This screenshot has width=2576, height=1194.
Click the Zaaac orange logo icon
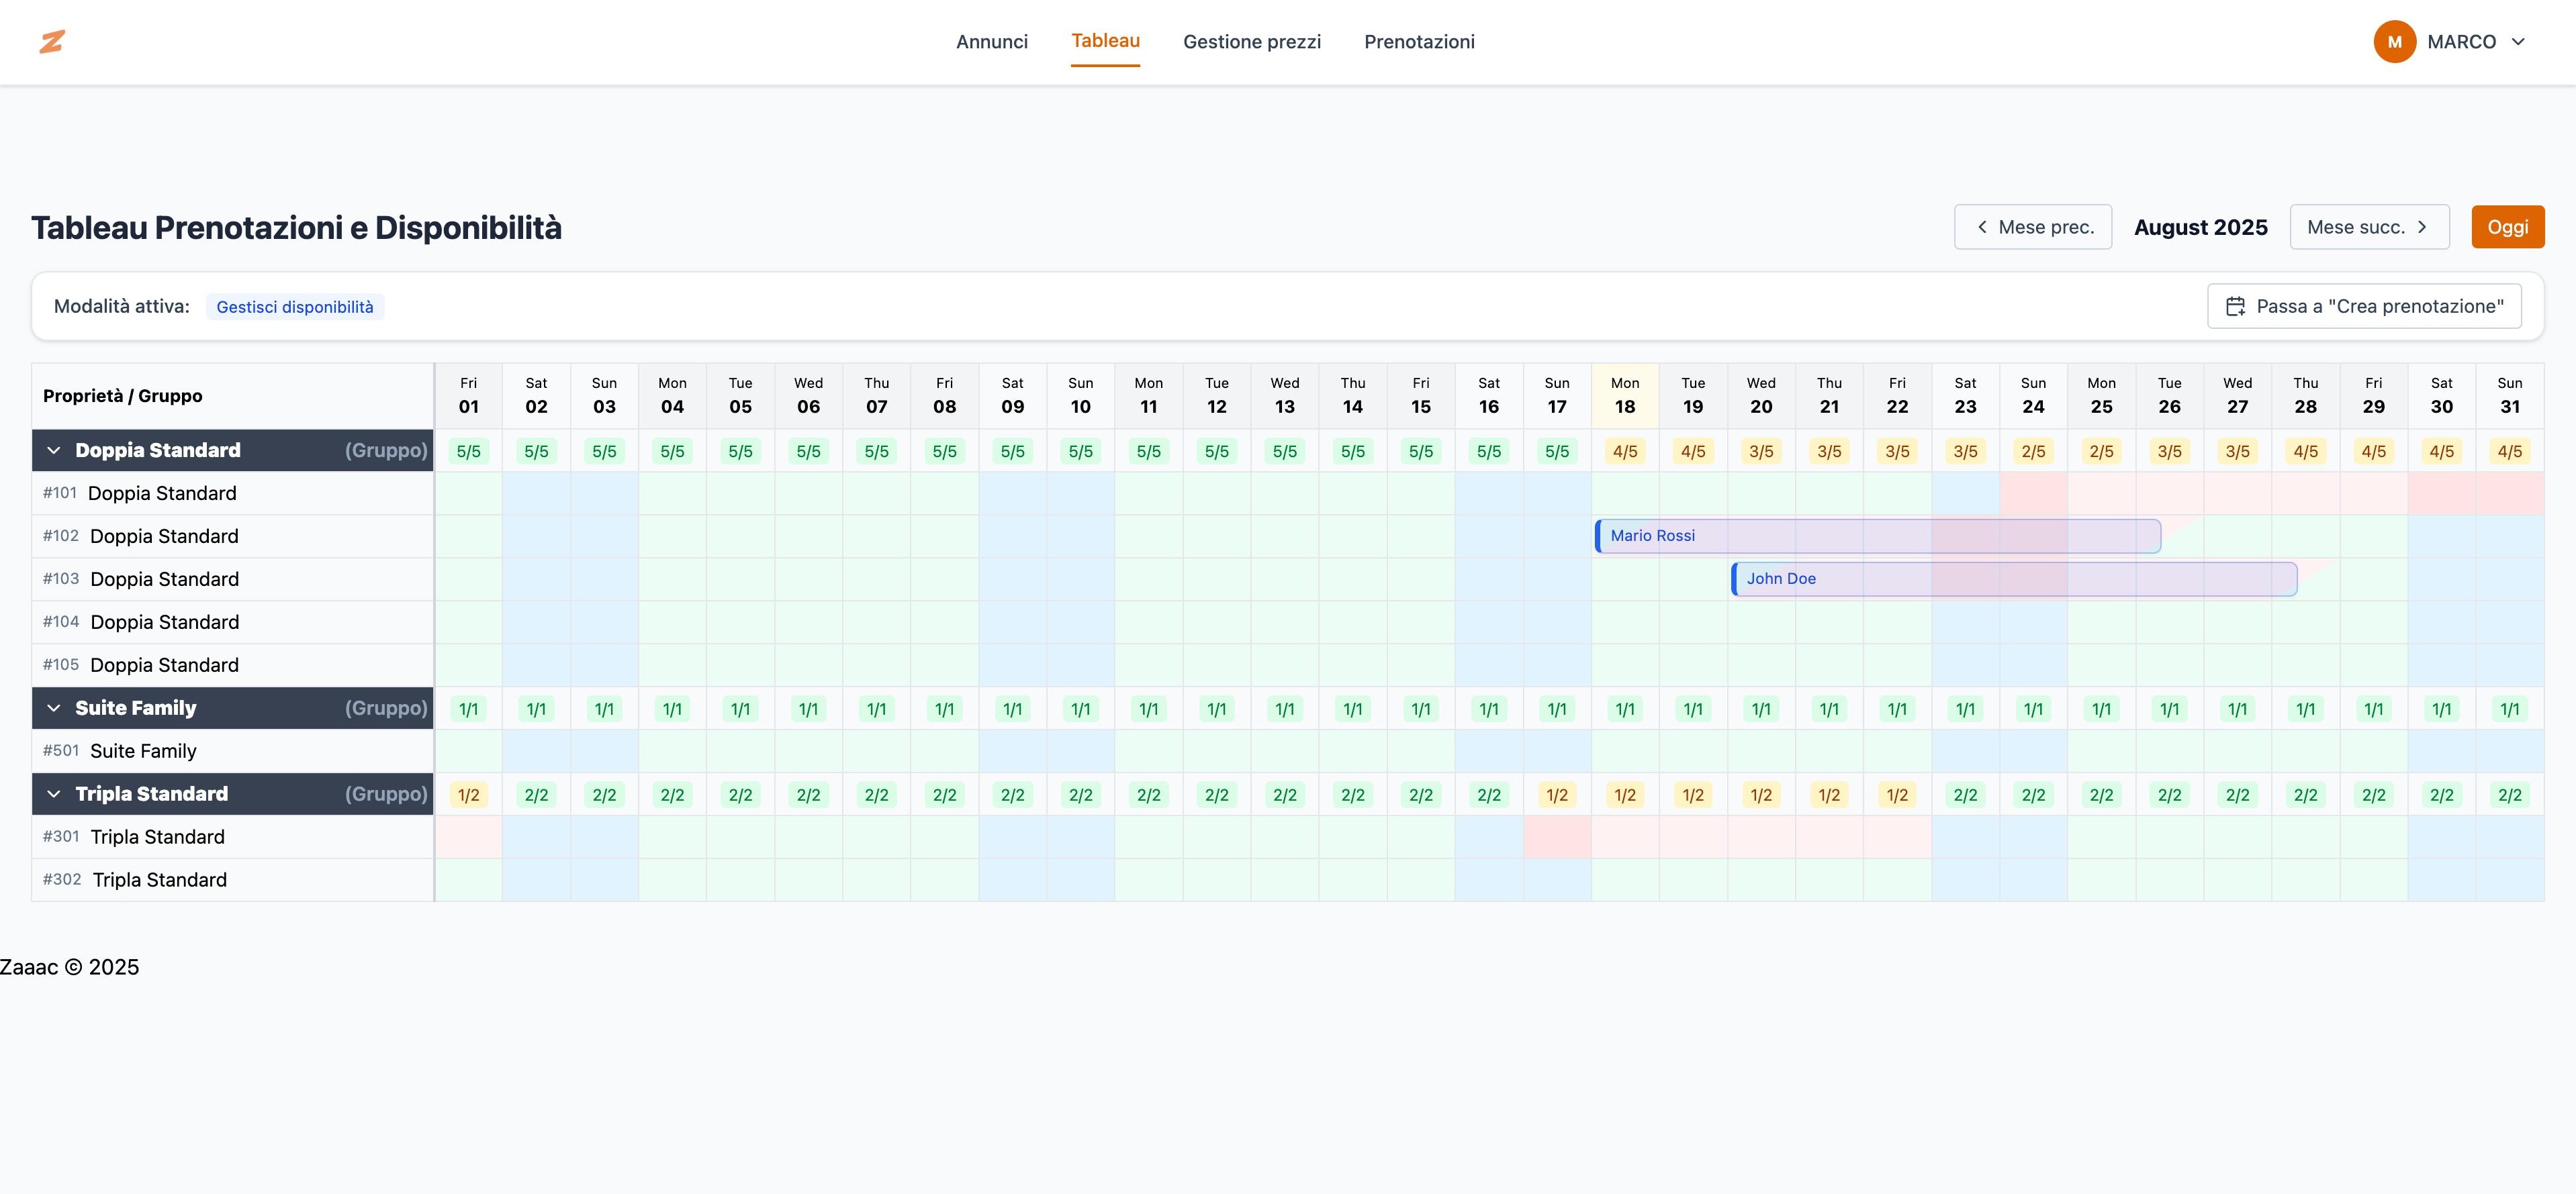[52, 41]
